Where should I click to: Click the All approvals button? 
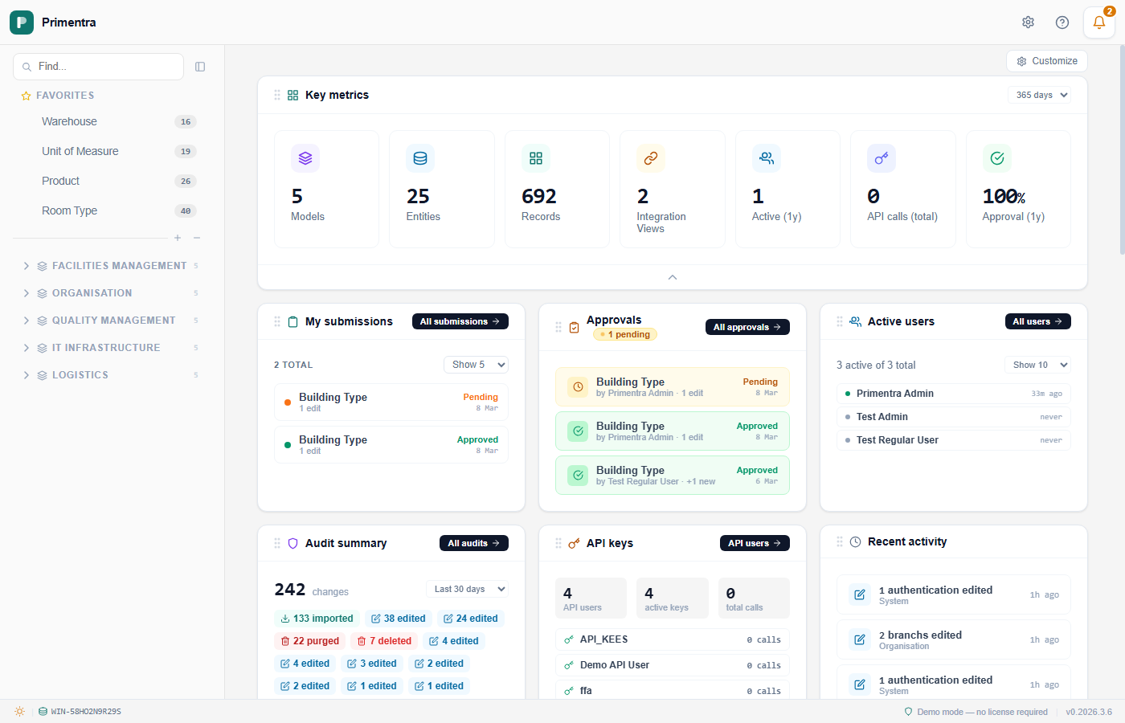(x=747, y=327)
